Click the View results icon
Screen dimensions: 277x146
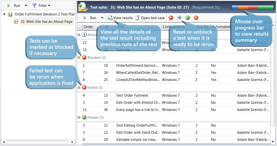110,18
